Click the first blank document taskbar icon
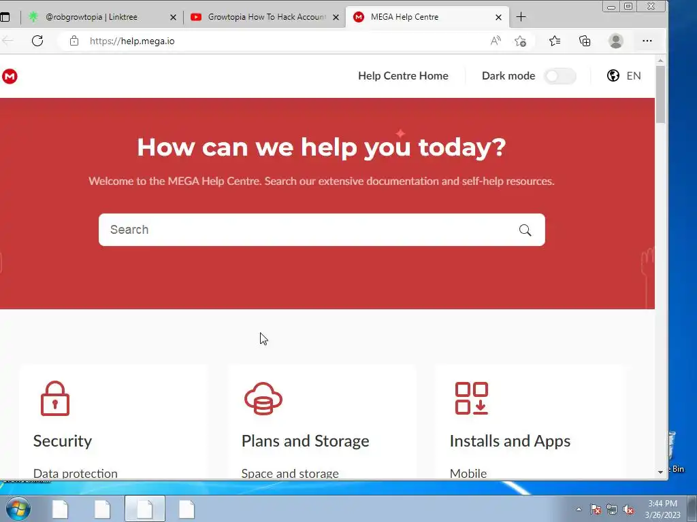This screenshot has width=697, height=522. point(60,509)
